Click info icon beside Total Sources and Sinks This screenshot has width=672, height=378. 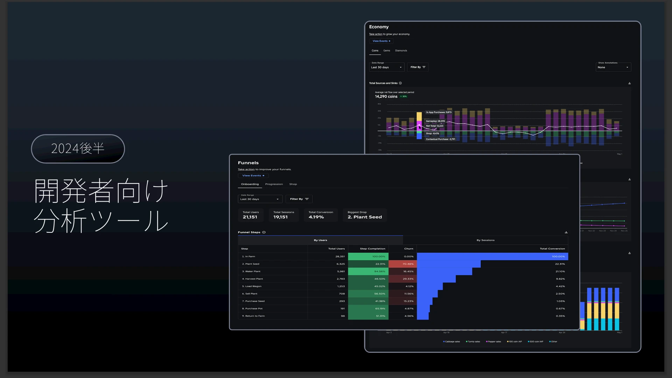tap(400, 83)
